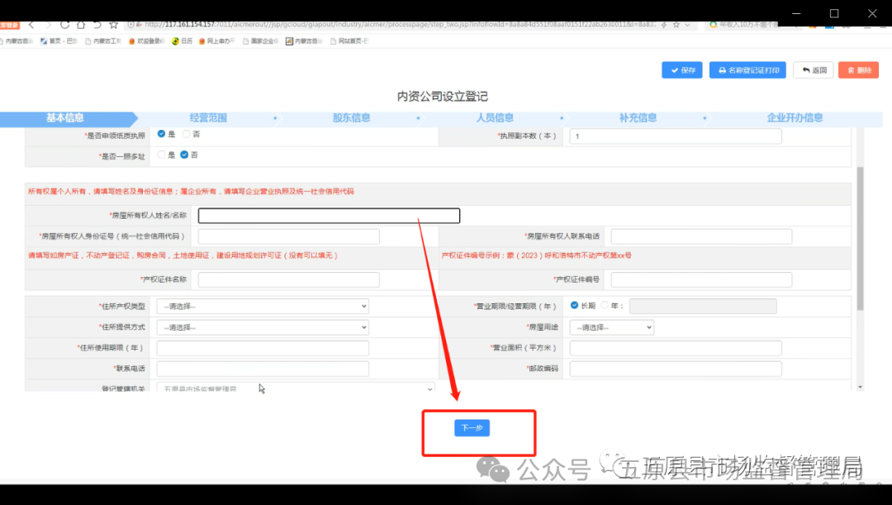Select 否 for 是否申领纸质执照
The image size is (892, 505).
click(187, 133)
